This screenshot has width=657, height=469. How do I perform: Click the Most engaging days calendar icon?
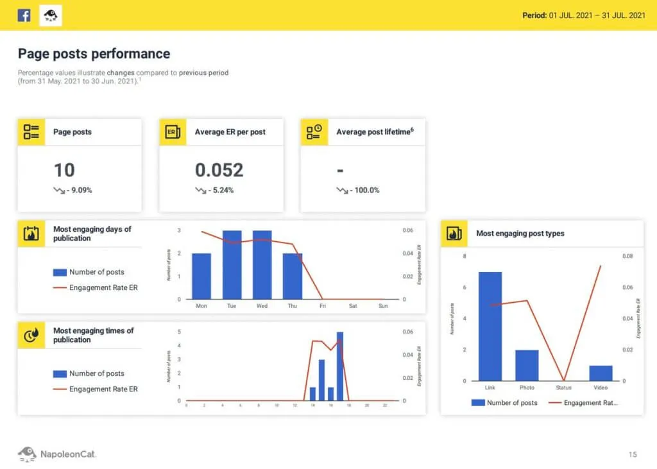[31, 234]
